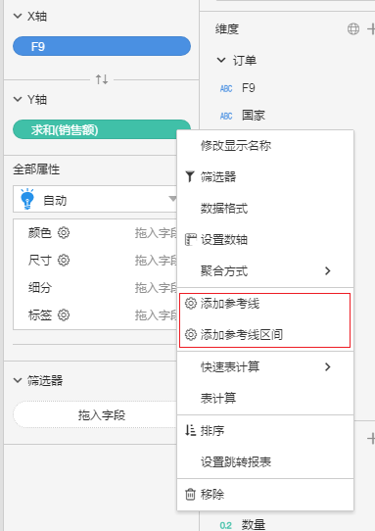Expand the 聚合方式 submenu
Image resolution: width=375 pixels, height=531 pixels.
pyautogui.click(x=265, y=271)
